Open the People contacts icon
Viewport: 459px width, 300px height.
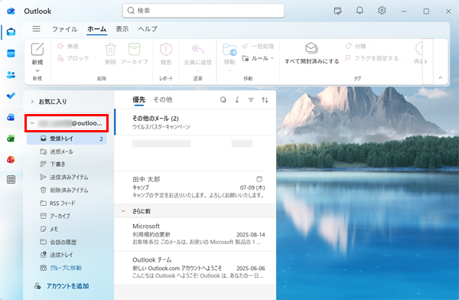coord(11,75)
